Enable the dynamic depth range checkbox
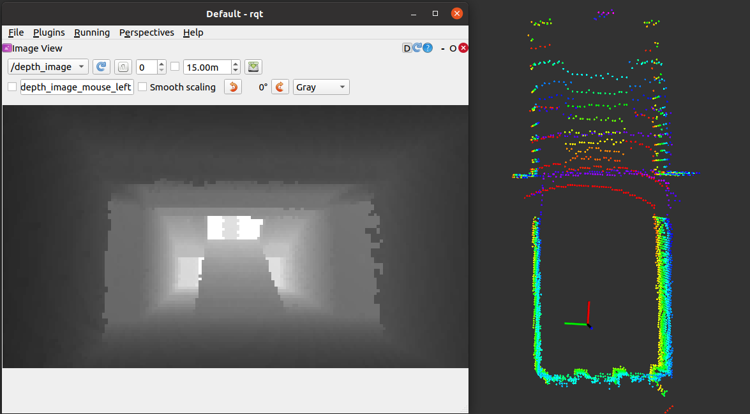Viewport: 750px width, 414px height. pos(175,67)
